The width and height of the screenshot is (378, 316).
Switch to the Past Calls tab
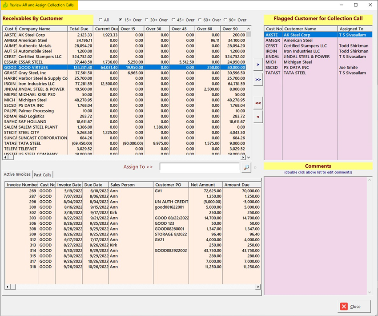pyautogui.click(x=42, y=174)
